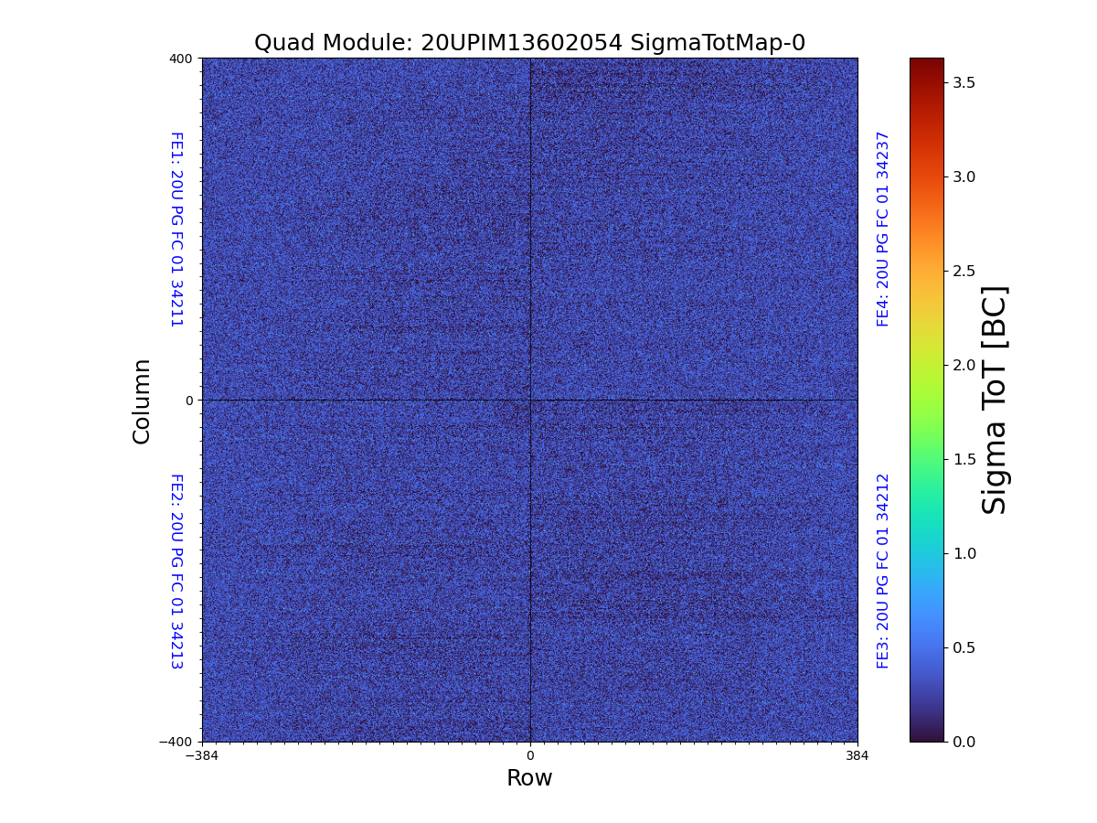
Task: Click the -384 tick label on Row axis
Action: [x=202, y=756]
